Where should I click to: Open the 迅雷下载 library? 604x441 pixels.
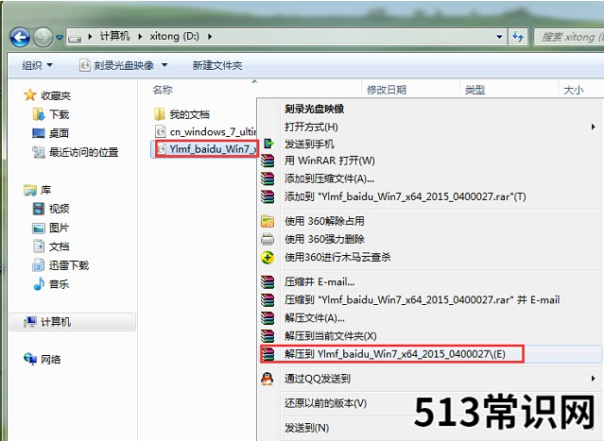[60, 265]
